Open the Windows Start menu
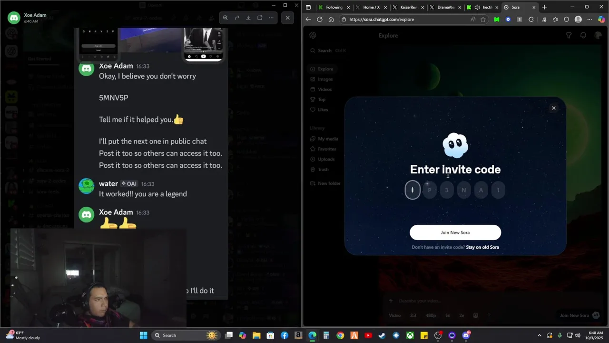 click(x=143, y=335)
